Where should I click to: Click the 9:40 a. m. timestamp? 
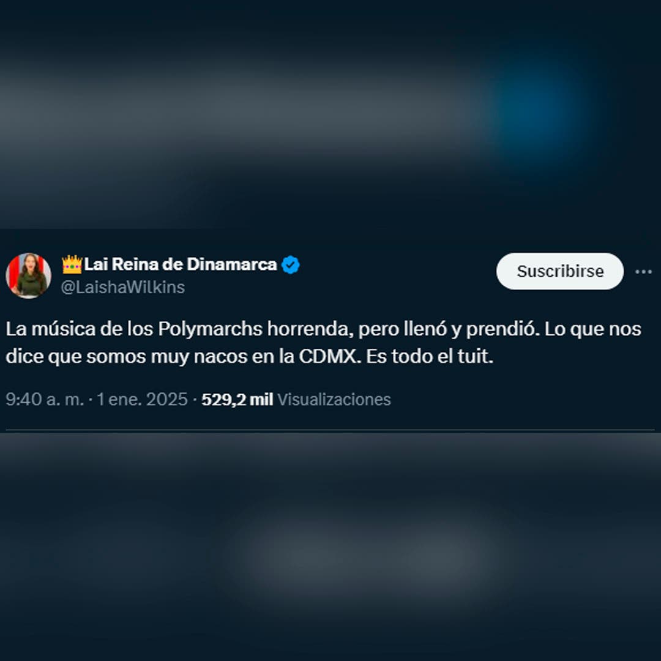(45, 399)
